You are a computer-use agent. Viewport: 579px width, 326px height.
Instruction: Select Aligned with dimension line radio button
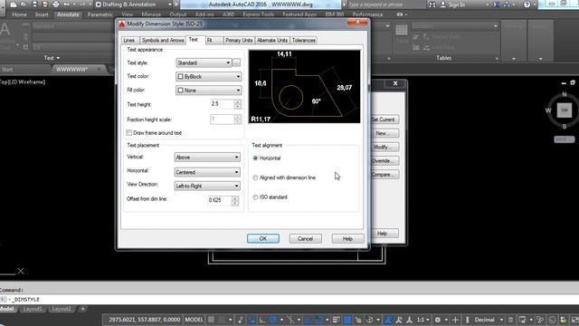point(255,177)
